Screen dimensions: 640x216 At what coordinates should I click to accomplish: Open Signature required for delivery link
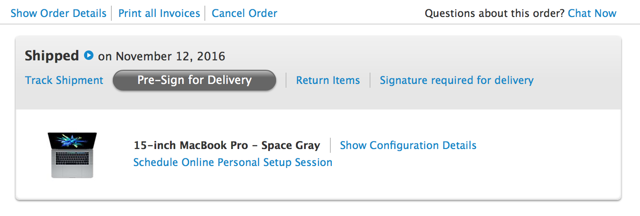point(457,80)
